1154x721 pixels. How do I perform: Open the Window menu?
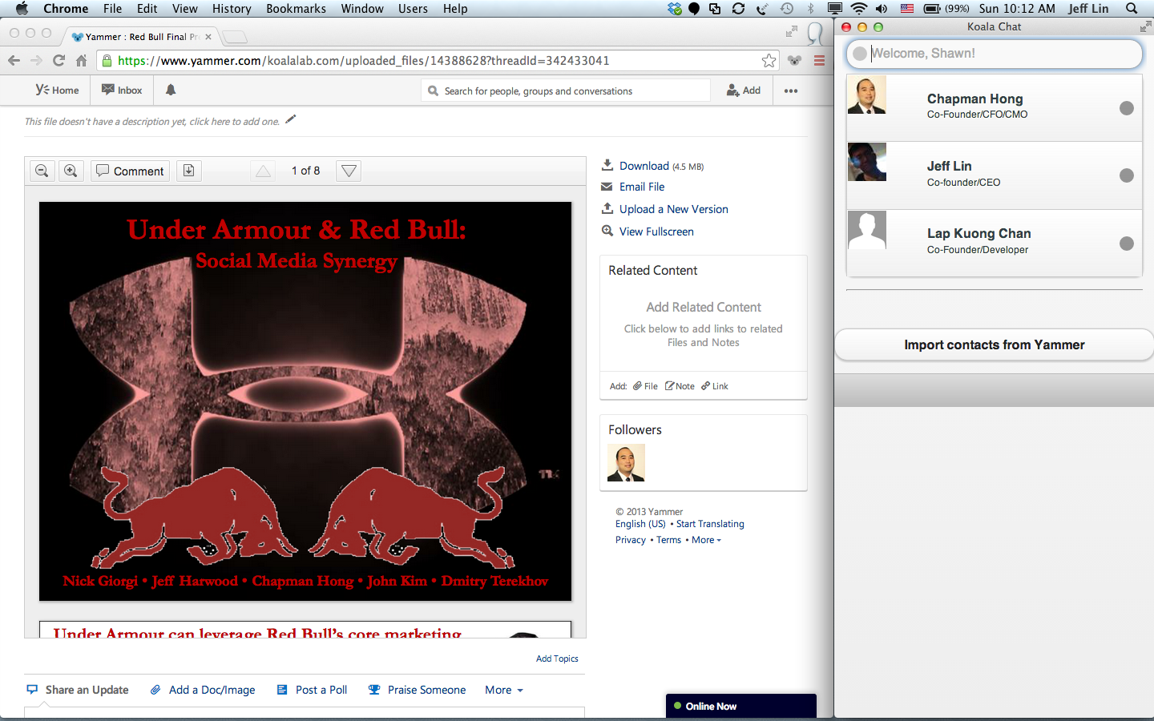362,8
